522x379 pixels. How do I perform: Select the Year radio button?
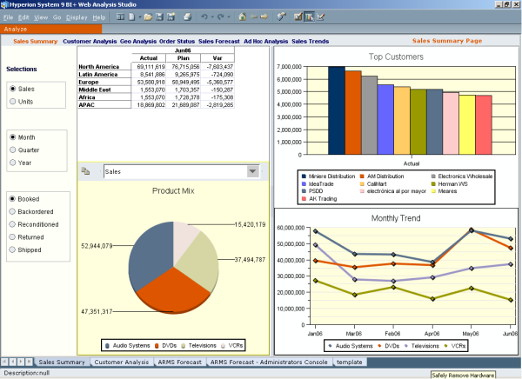pos(13,163)
